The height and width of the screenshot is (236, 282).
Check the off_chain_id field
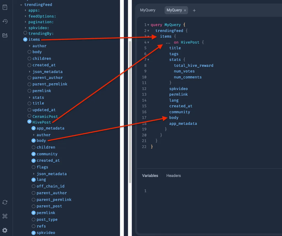point(34,186)
